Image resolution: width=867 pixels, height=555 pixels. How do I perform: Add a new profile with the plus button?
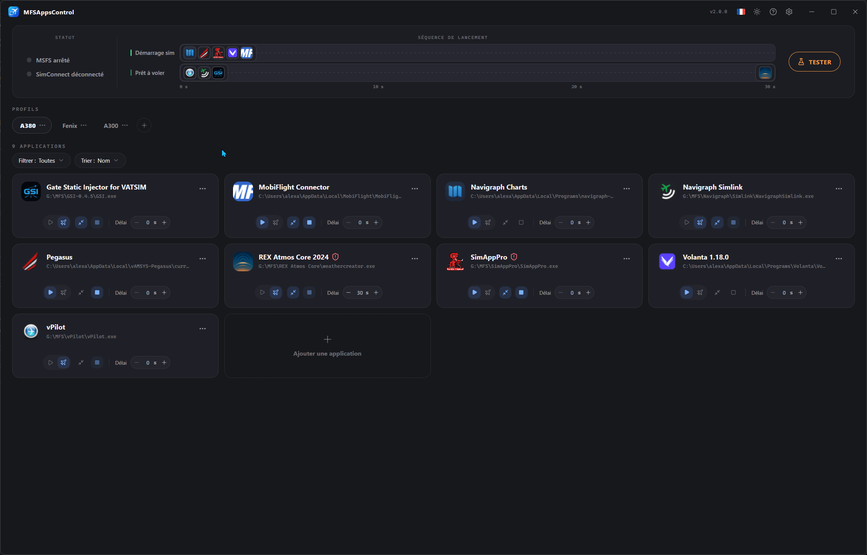(x=144, y=125)
